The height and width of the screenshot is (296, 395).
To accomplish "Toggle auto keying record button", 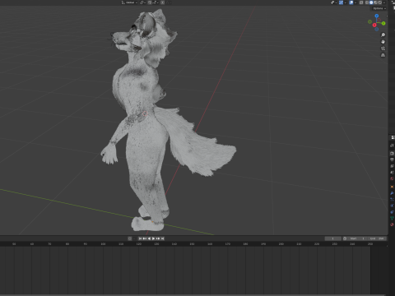I will pos(130,238).
